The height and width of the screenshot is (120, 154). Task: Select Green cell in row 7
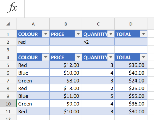[33, 81]
